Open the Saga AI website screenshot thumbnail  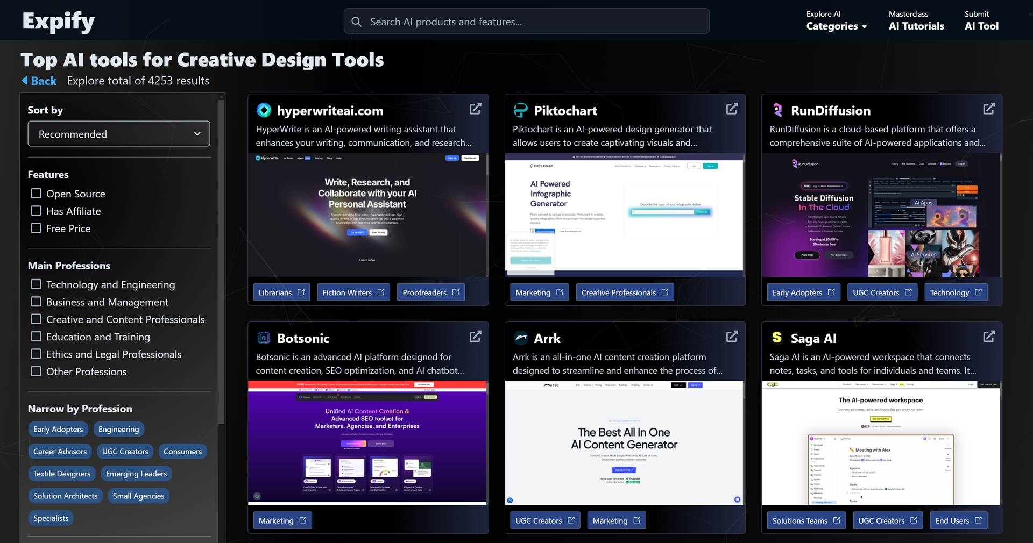881,443
